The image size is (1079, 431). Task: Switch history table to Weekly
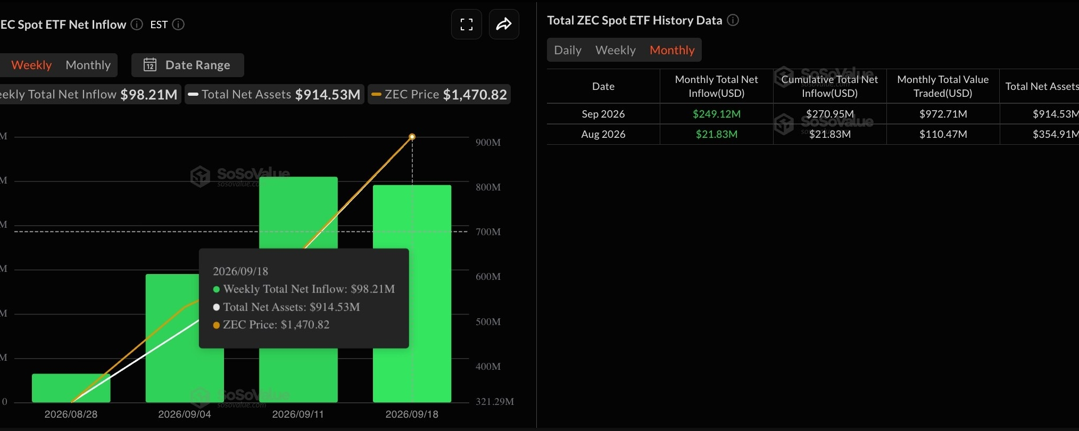pos(616,50)
